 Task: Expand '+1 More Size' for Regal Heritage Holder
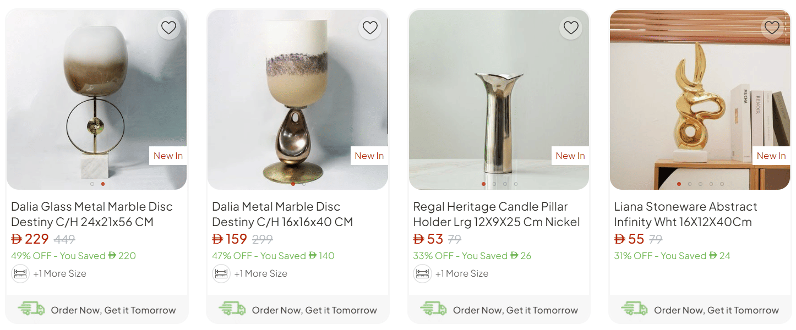point(461,273)
